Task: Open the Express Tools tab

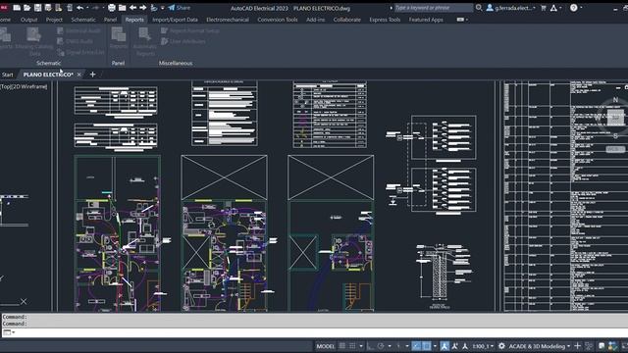Action: pyautogui.click(x=385, y=20)
